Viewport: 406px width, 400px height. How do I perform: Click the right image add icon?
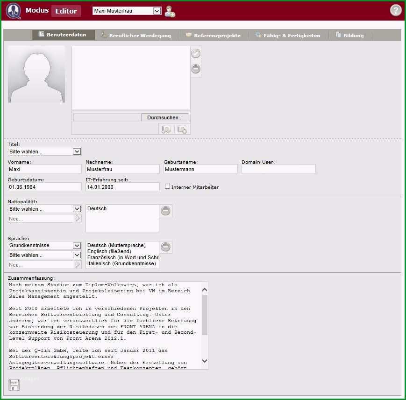pyautogui.click(x=182, y=129)
